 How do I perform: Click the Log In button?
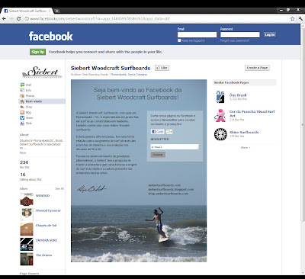[x=270, y=35]
